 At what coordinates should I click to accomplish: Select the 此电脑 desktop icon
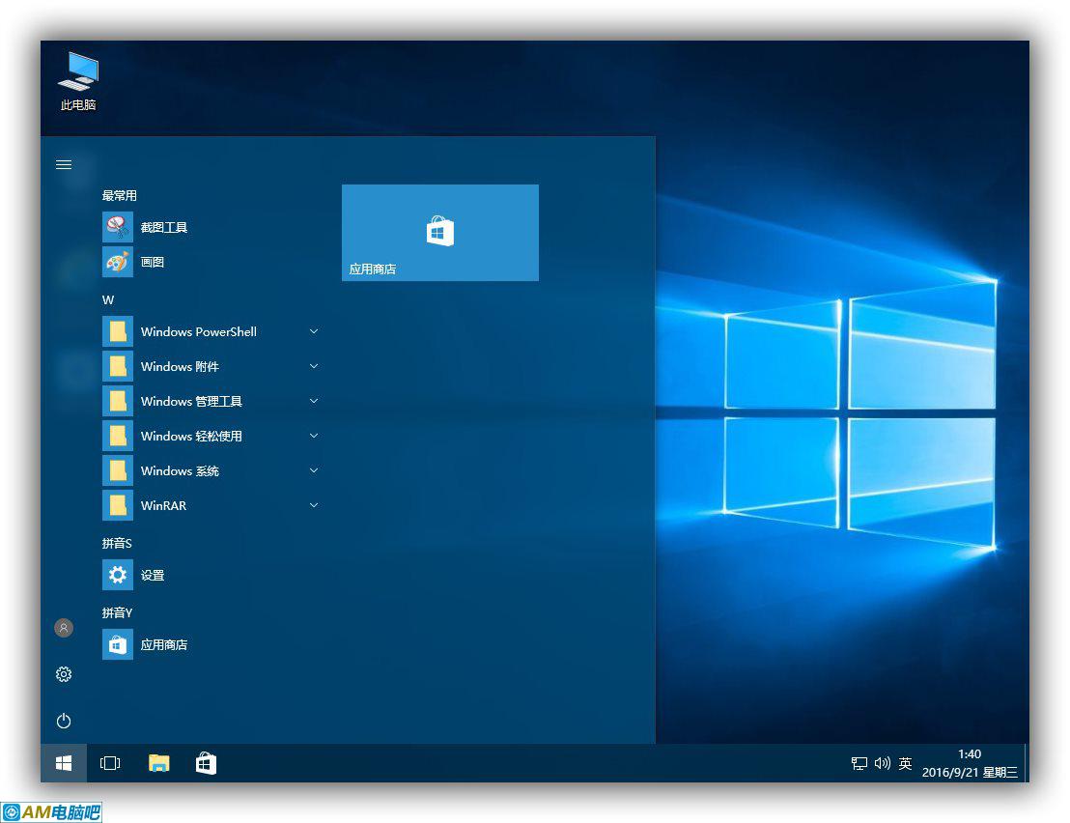click(78, 81)
